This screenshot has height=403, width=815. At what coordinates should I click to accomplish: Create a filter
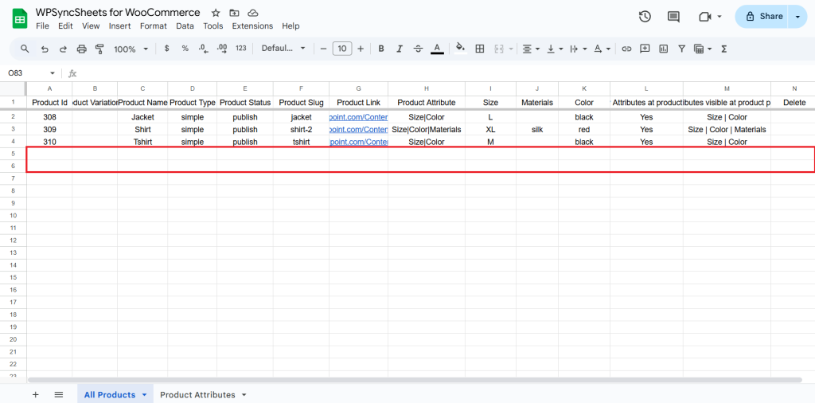681,49
